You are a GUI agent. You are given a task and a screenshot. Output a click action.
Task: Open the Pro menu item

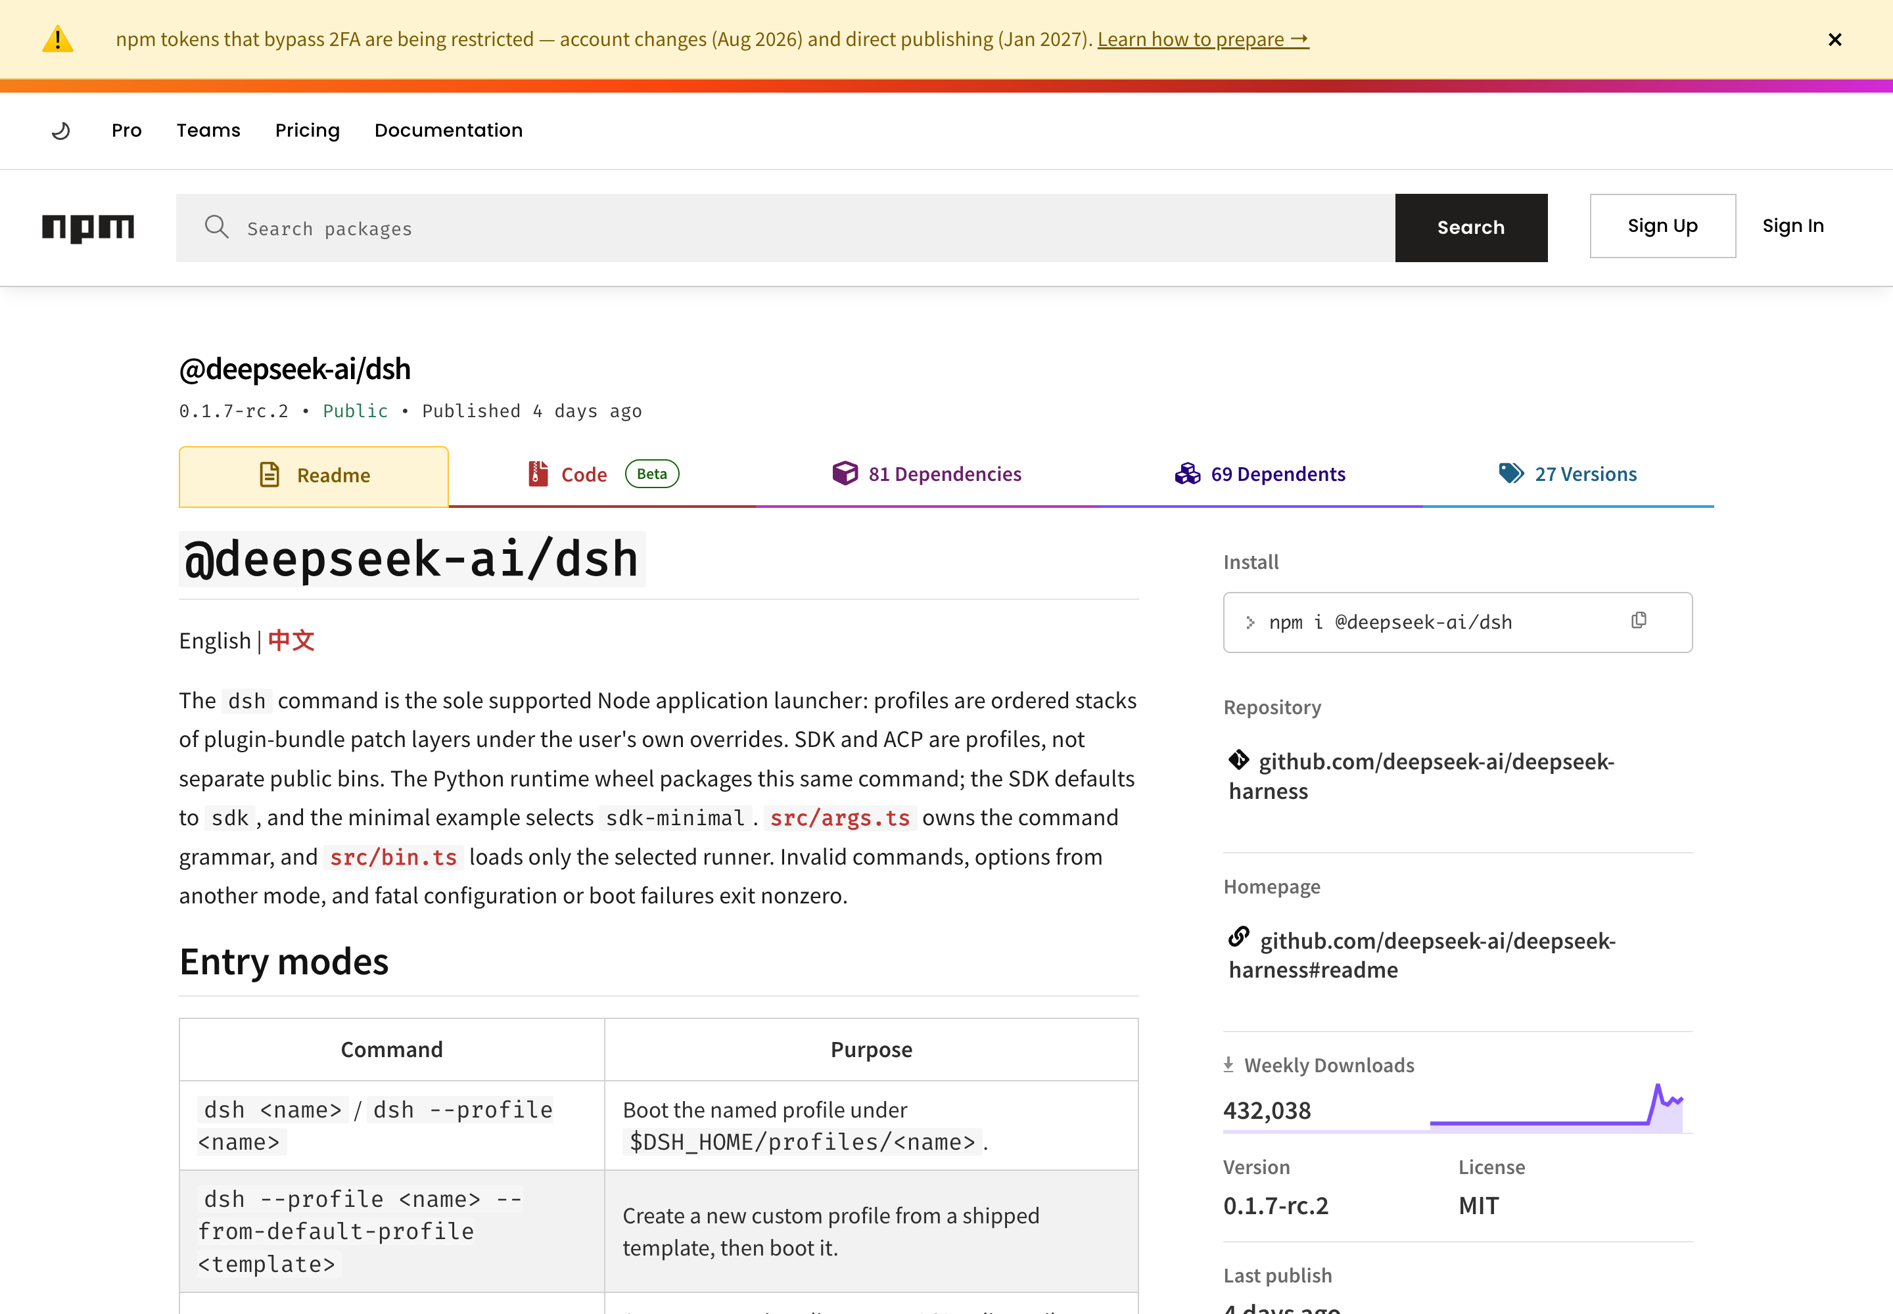coord(127,130)
